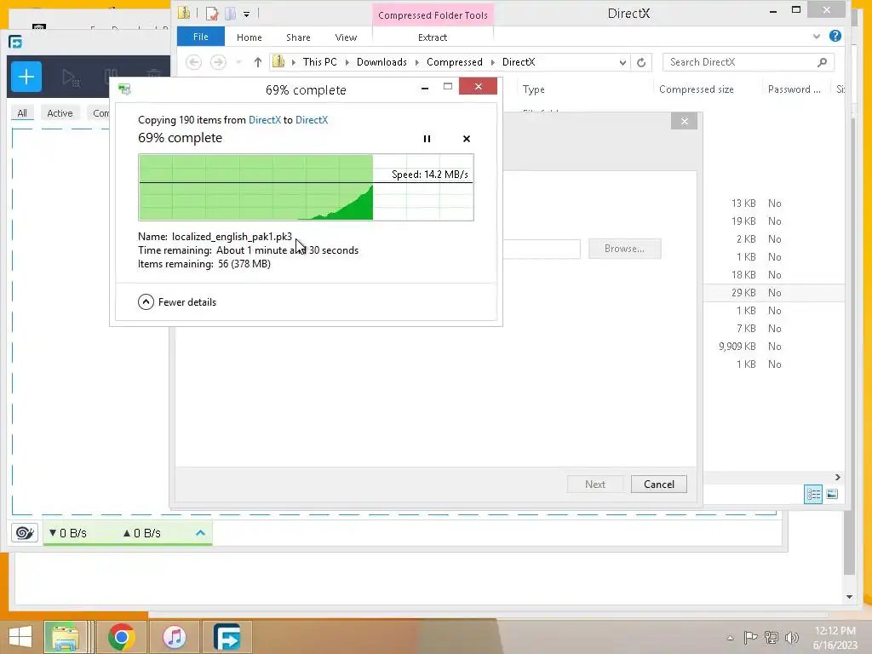Close the extraction wizard with its X button
The height and width of the screenshot is (654, 872).
point(684,121)
